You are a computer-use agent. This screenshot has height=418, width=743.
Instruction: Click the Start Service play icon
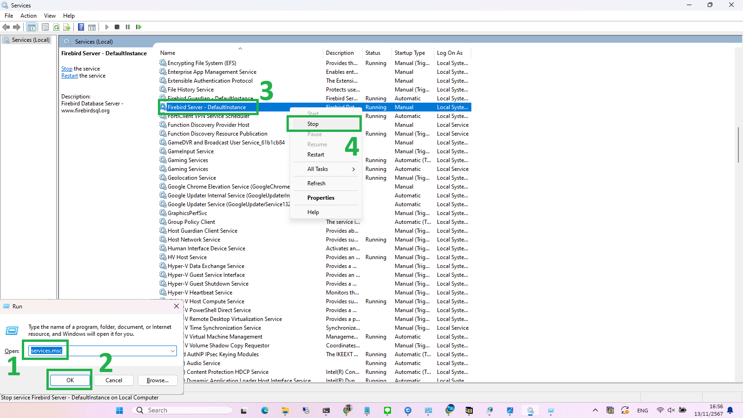click(x=107, y=27)
